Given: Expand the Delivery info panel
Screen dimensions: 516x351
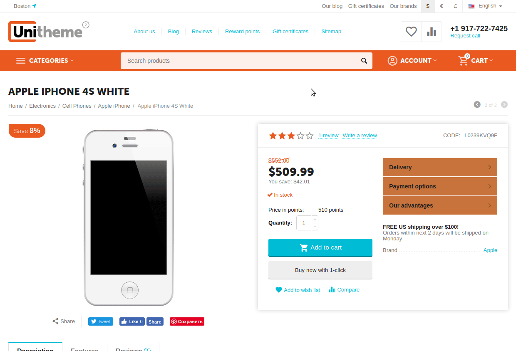Looking at the screenshot, I should point(440,167).
